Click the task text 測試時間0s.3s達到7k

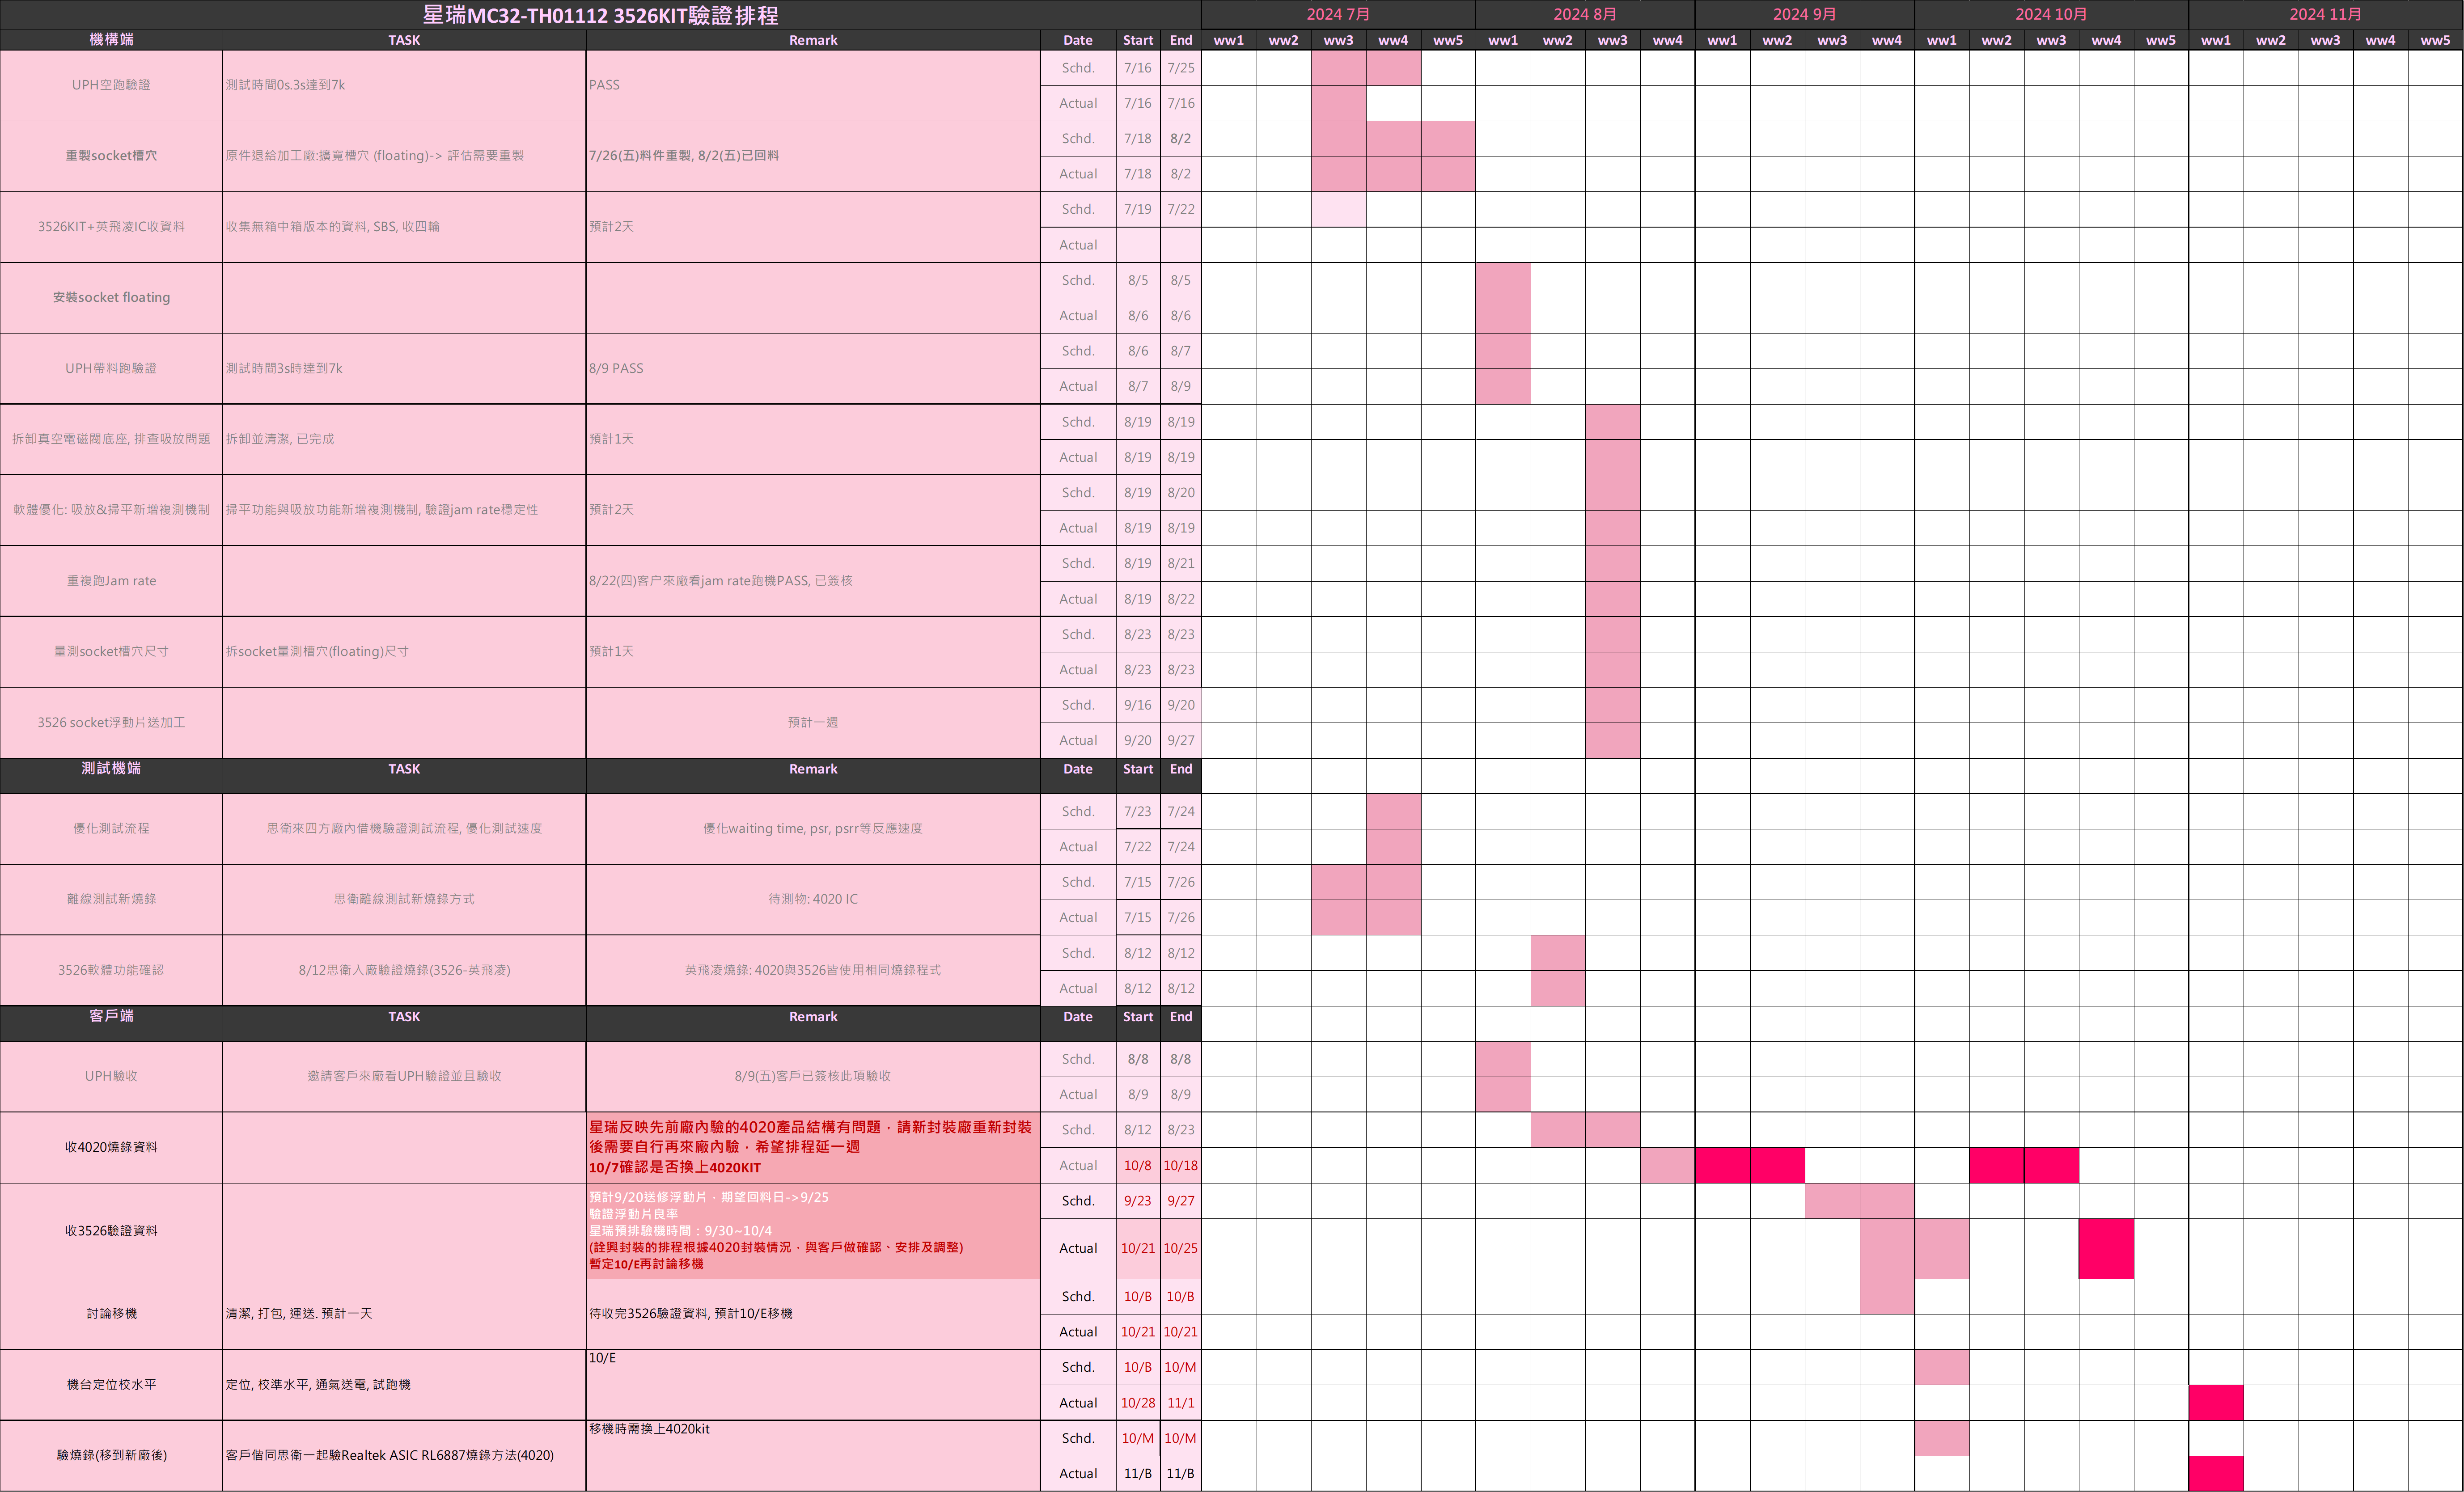285,85
